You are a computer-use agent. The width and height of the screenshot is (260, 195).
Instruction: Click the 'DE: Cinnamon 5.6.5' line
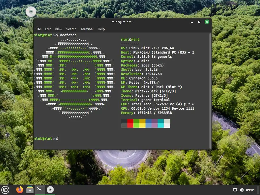click(139, 78)
